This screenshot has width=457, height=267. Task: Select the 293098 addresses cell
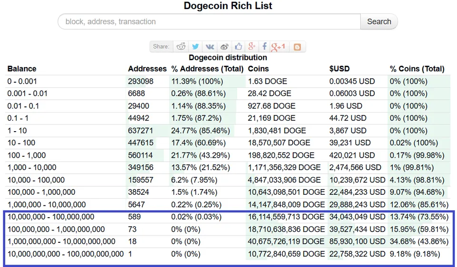tap(140, 81)
